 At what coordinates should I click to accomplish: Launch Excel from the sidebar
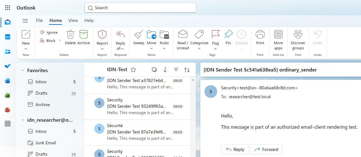click(x=8, y=95)
